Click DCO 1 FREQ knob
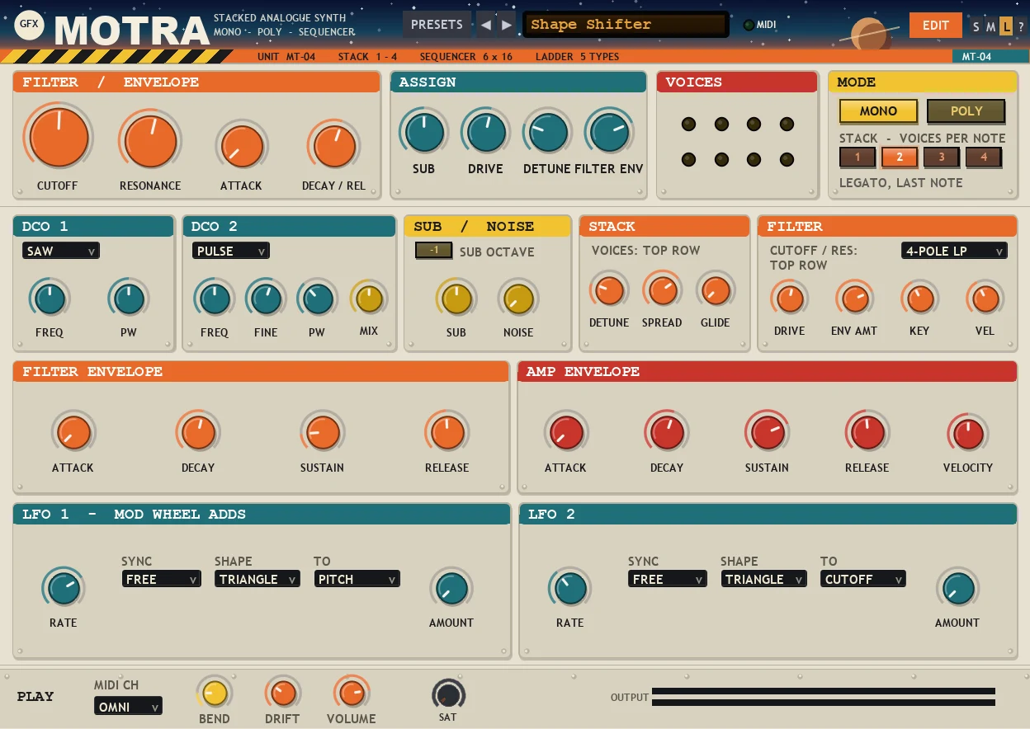 tap(50, 299)
